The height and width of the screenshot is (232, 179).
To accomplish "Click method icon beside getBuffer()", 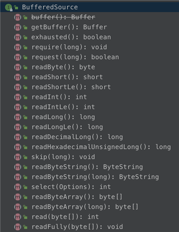I will (18, 28).
